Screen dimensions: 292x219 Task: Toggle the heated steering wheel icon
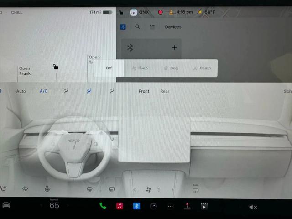pyautogui.click(x=47, y=189)
